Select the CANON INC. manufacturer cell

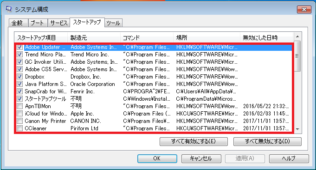coord(86,121)
